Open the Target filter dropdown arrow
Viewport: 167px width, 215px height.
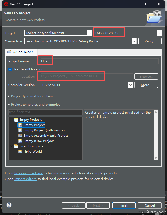pyautogui.click(x=90, y=33)
